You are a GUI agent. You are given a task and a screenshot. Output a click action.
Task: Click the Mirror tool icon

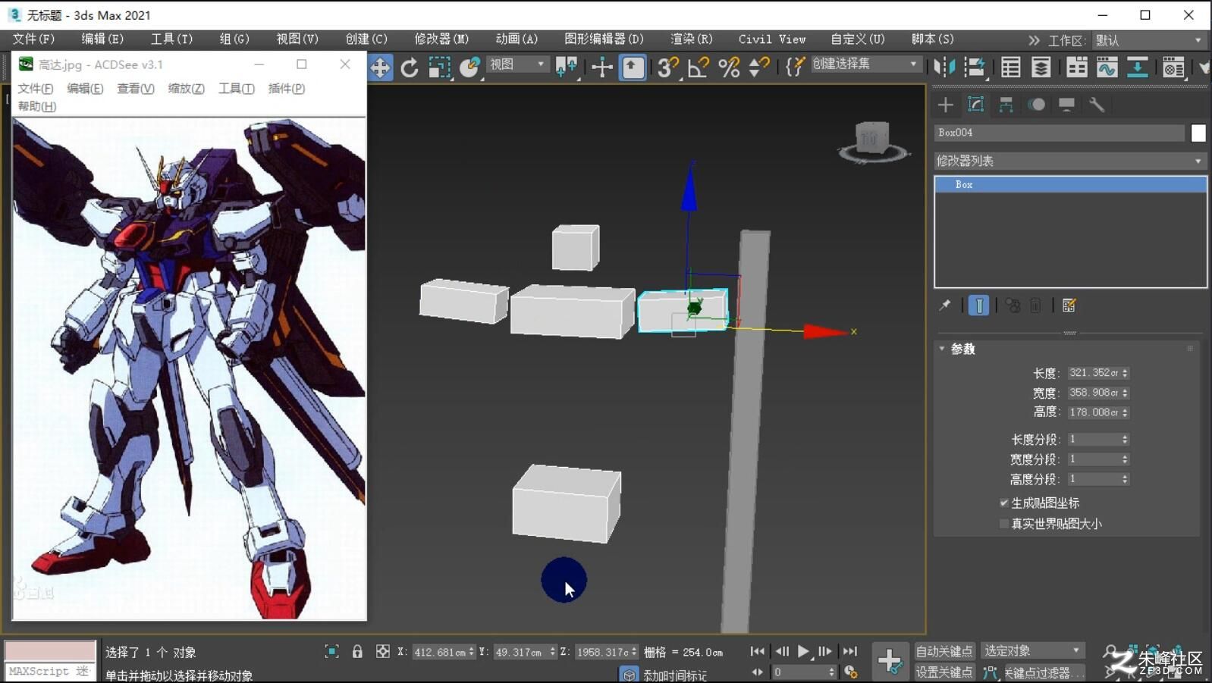(944, 67)
